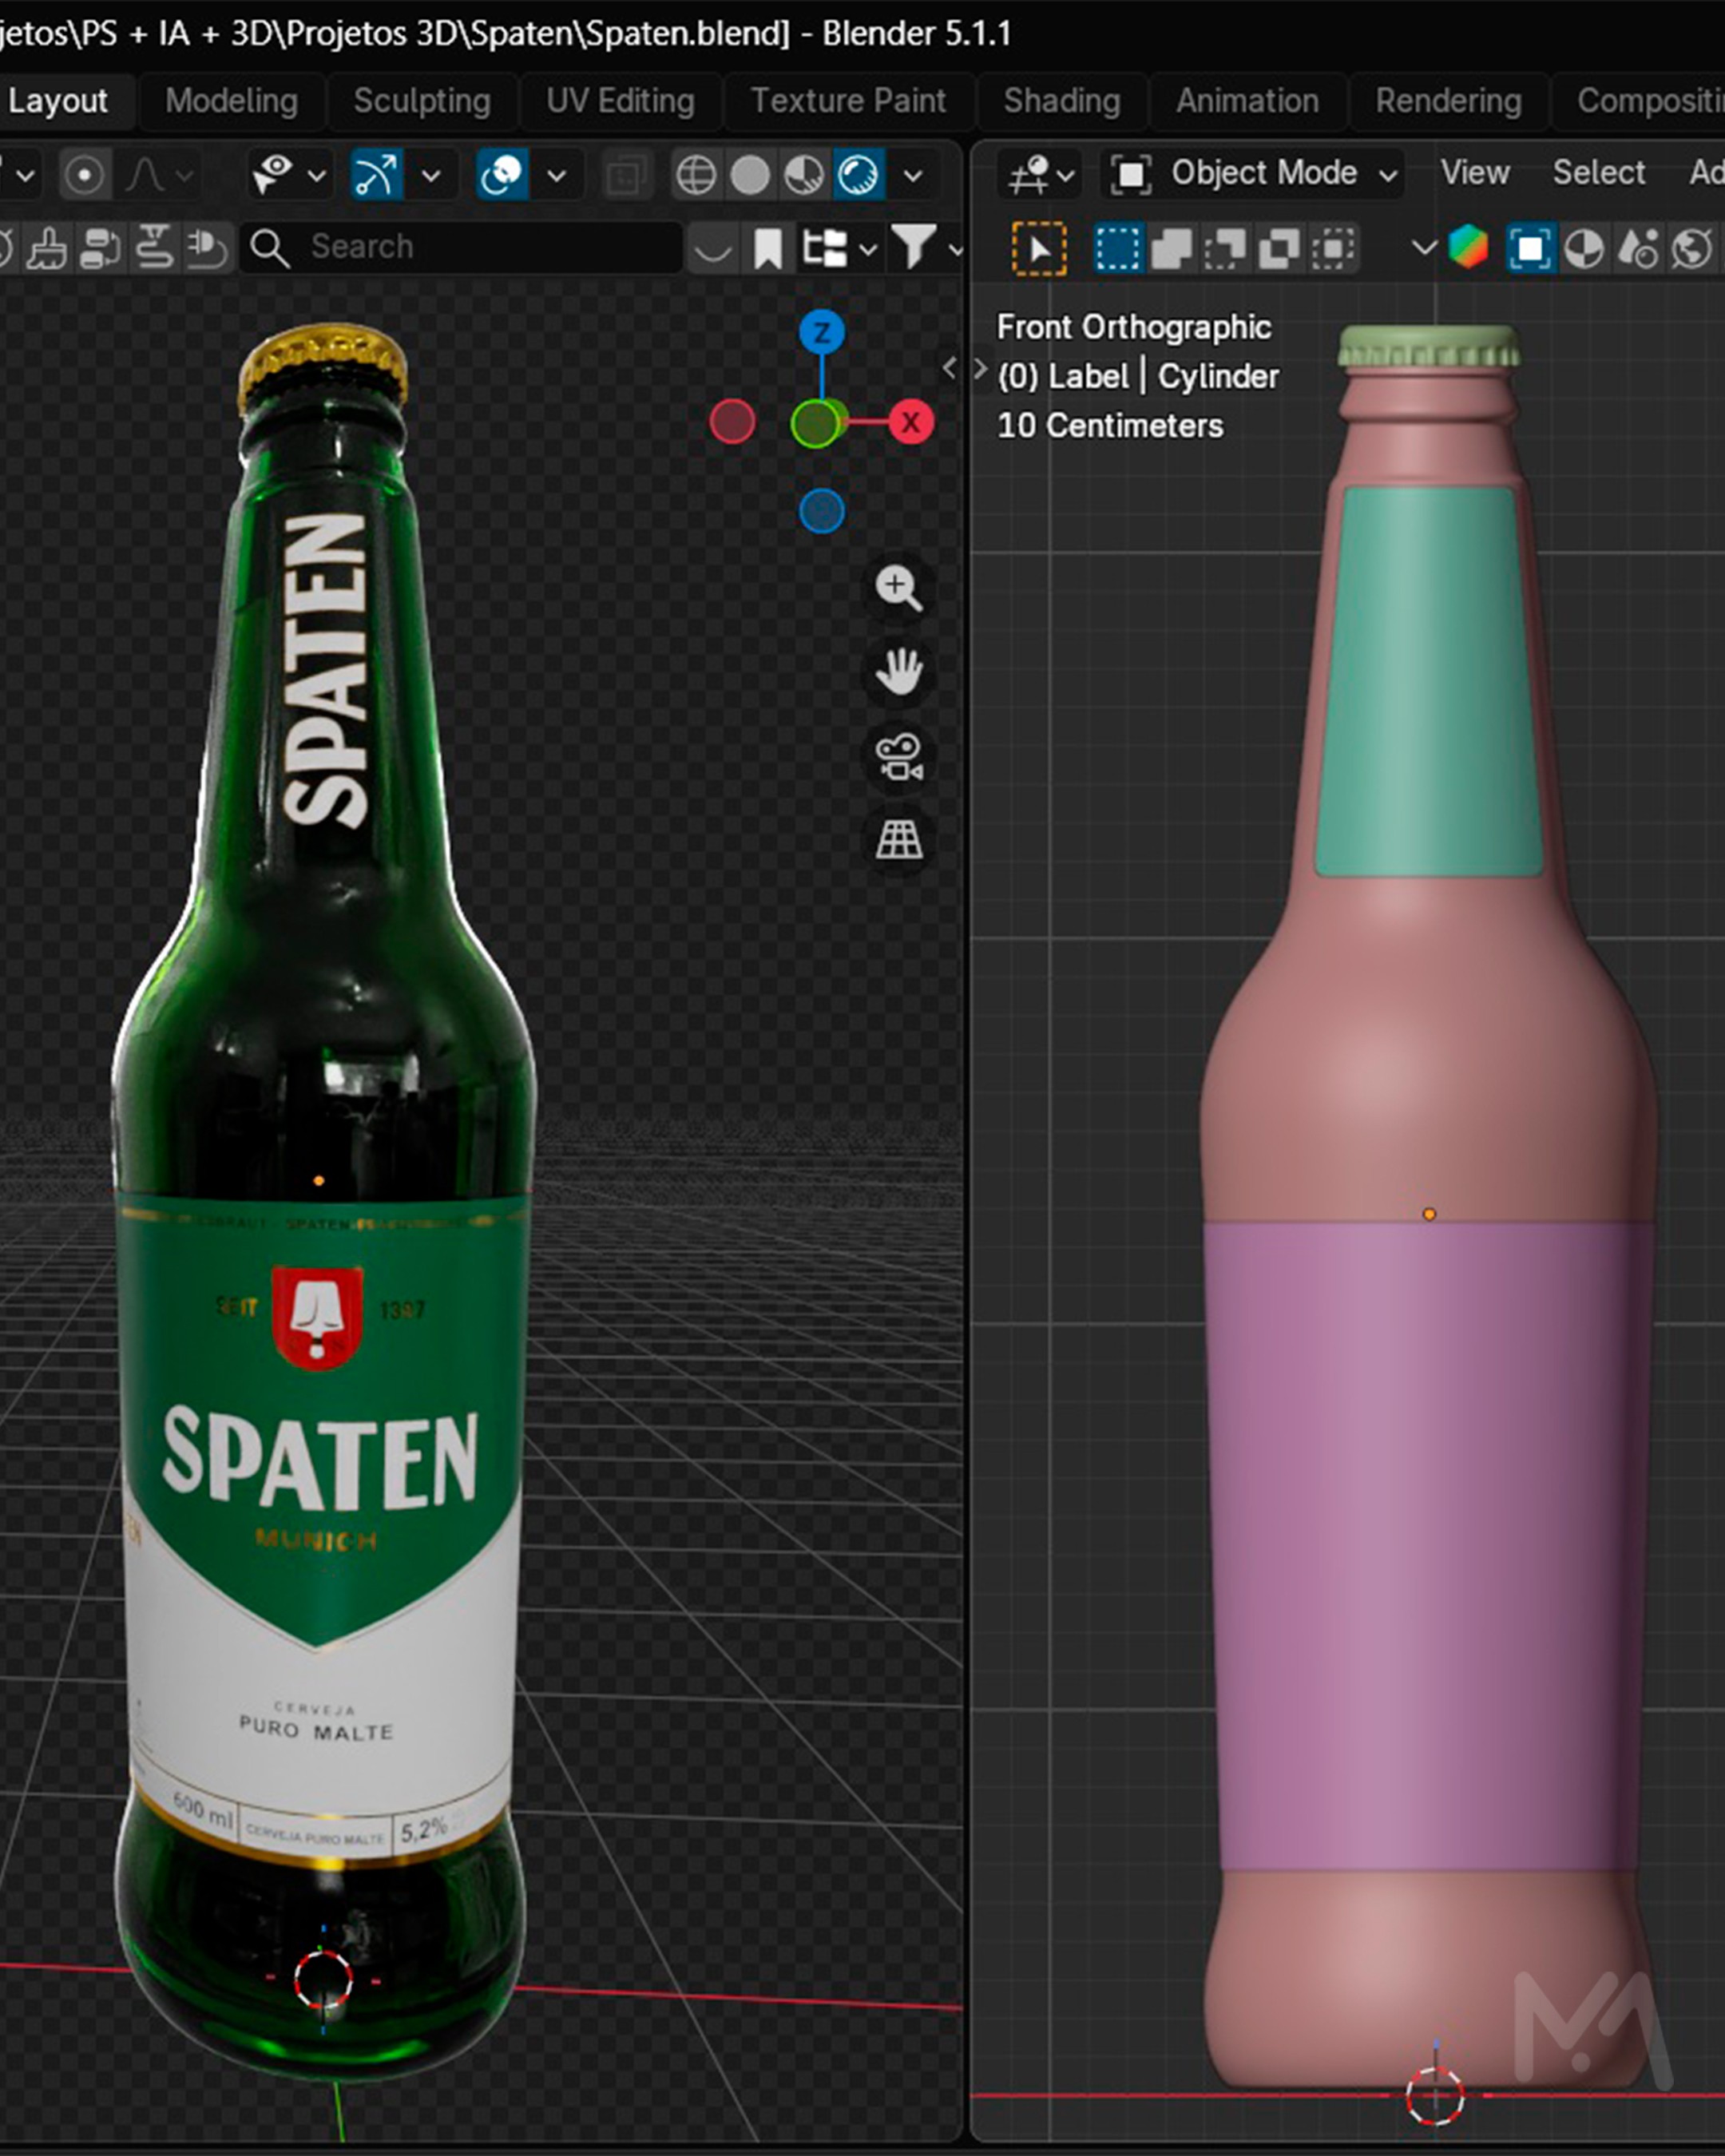
Task: Open the Select menu
Action: 1598,173
